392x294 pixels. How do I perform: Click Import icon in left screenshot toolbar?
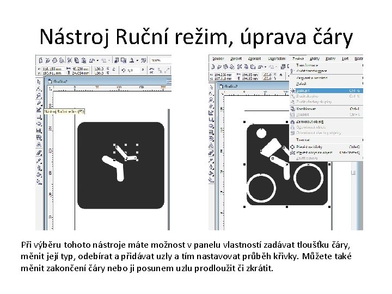point(117,60)
